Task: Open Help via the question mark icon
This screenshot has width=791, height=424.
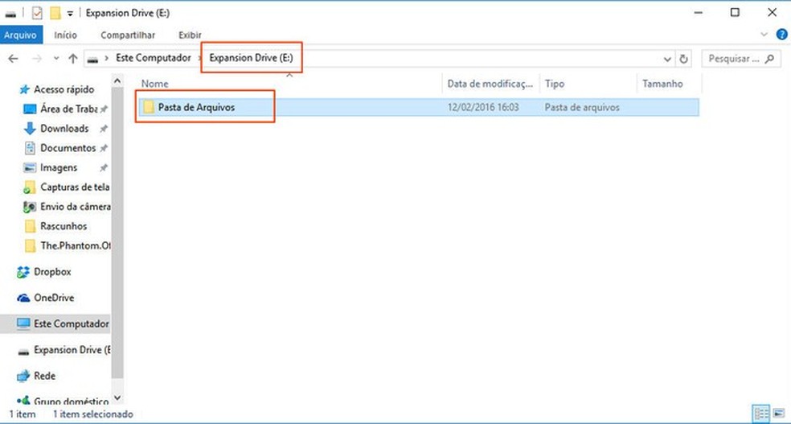Action: point(781,35)
